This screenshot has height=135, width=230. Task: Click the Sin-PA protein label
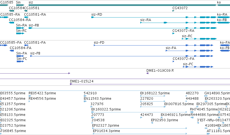(22, 53)
